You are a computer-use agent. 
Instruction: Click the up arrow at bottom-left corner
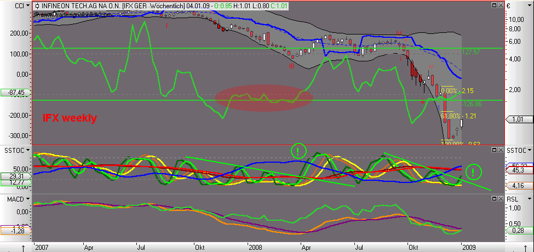coord(23,249)
